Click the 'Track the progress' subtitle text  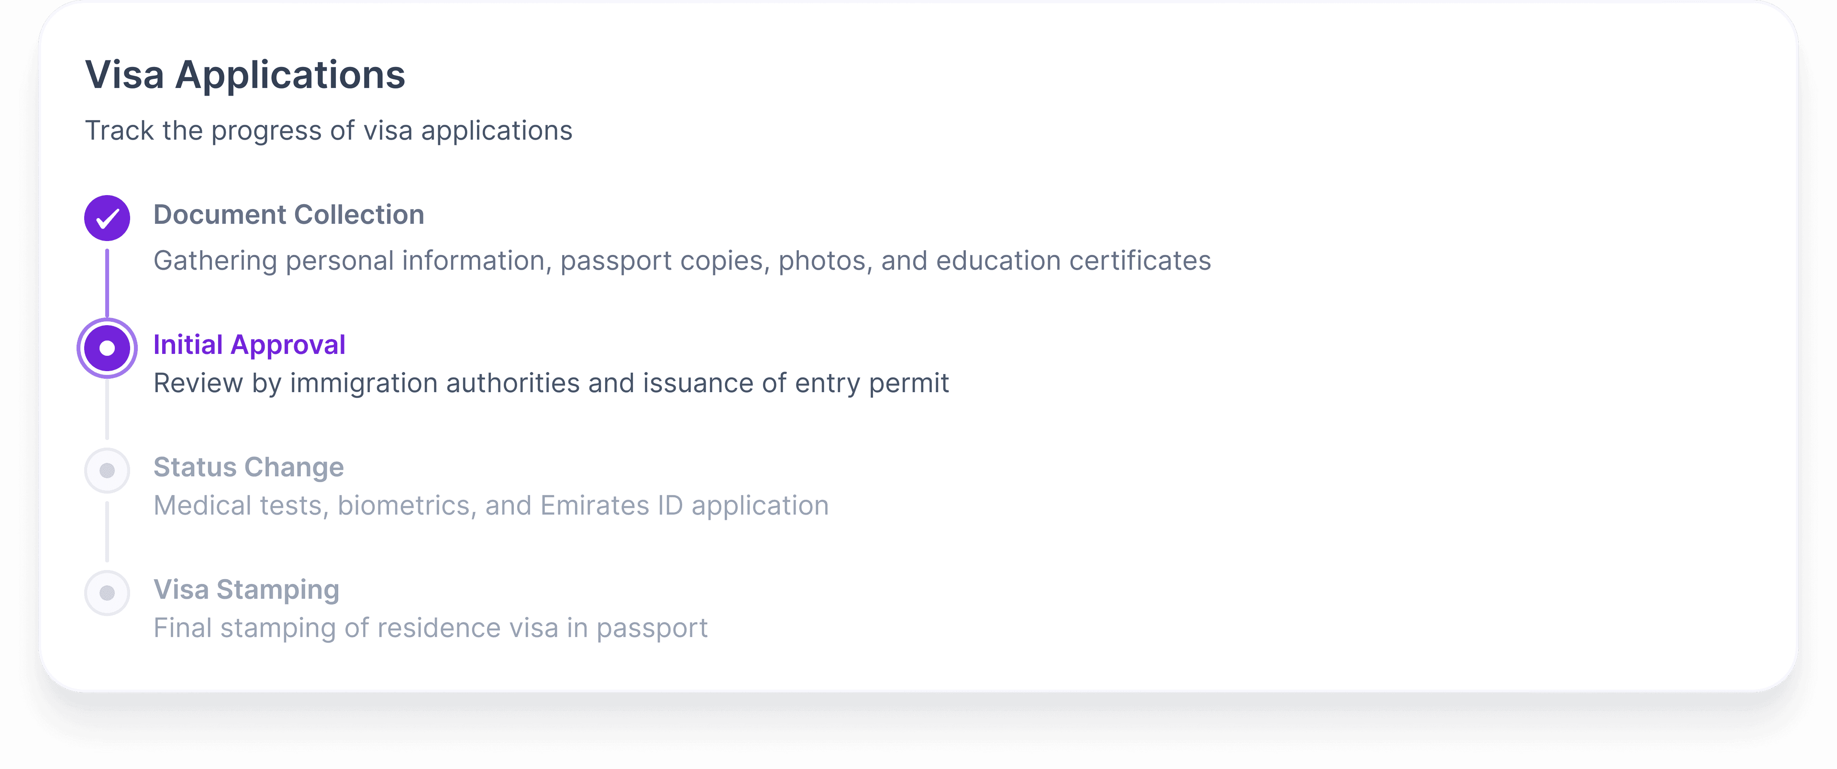328,131
